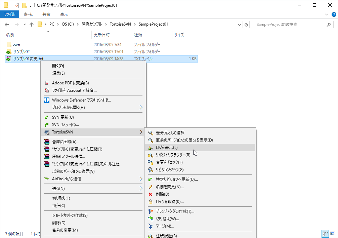Image resolution: width=338 pixels, height=238 pixels.
Task: Click the 開発サンプル breadcrumb
Action: pyautogui.click(x=92, y=24)
